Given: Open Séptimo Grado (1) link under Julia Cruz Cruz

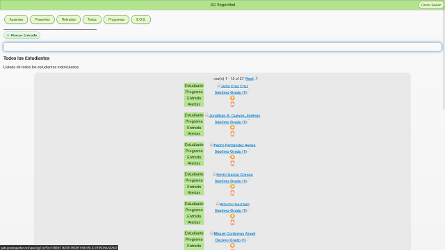Looking at the screenshot, I should pos(230,92).
